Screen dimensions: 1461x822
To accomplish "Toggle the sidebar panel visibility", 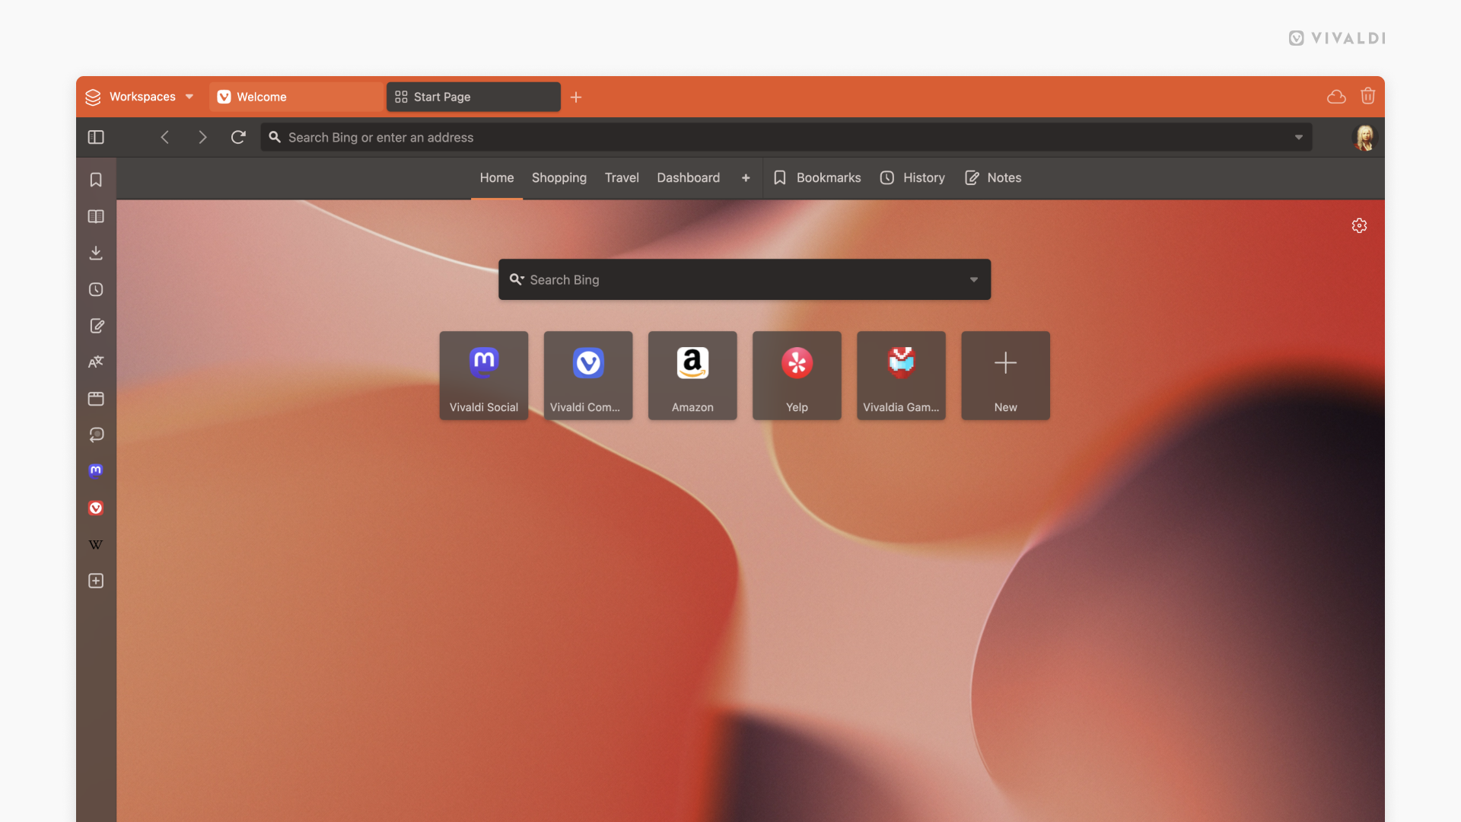I will 95,137.
